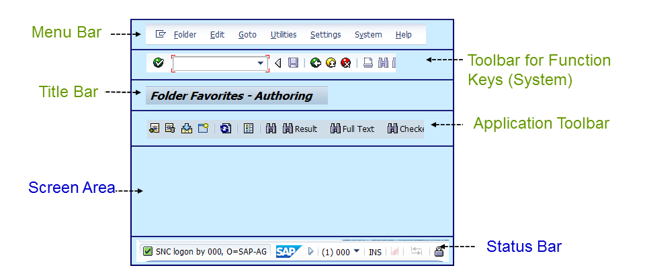Viewport: 645px width, 278px height.
Task: Click the Result search button
Action: (300, 129)
